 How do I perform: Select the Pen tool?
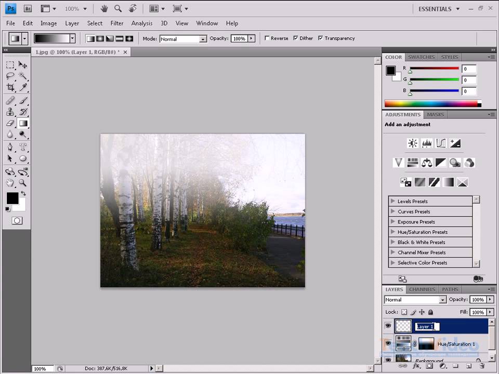(x=10, y=147)
